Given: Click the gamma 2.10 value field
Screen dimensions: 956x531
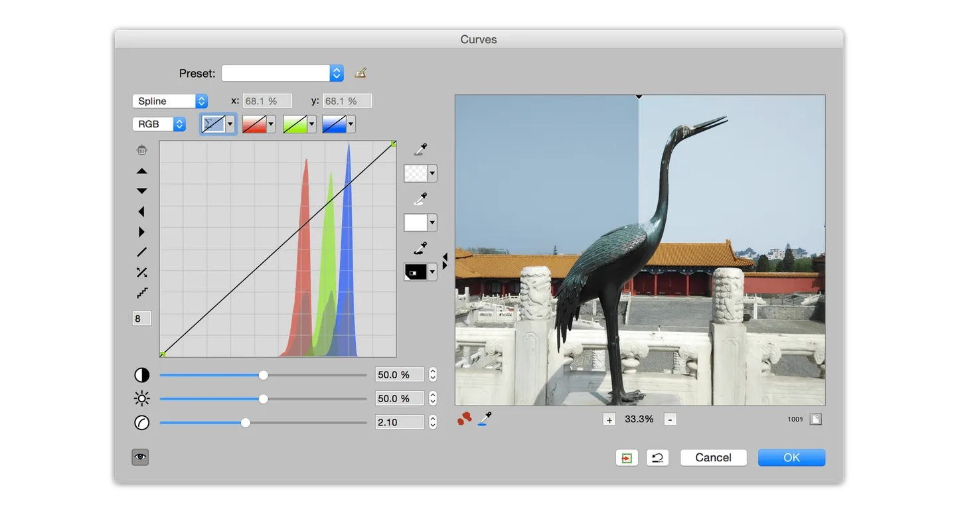Looking at the screenshot, I should 400,422.
